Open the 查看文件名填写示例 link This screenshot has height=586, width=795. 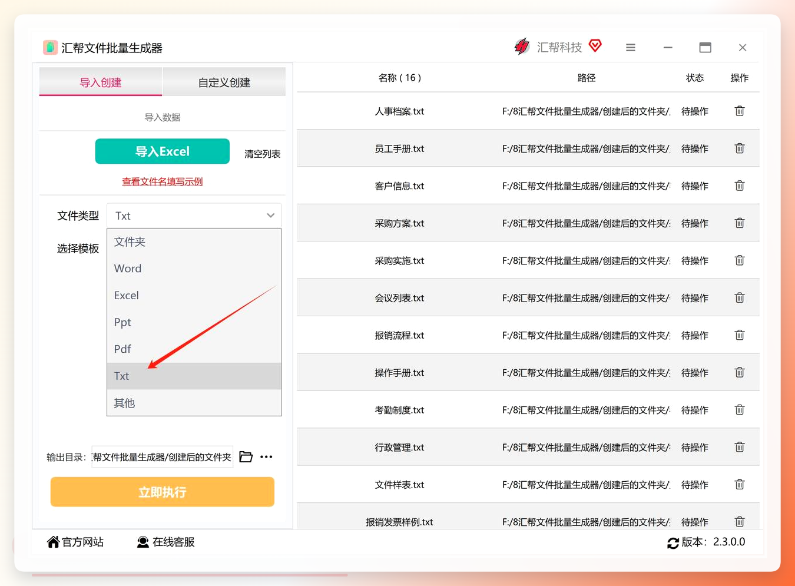tap(163, 181)
